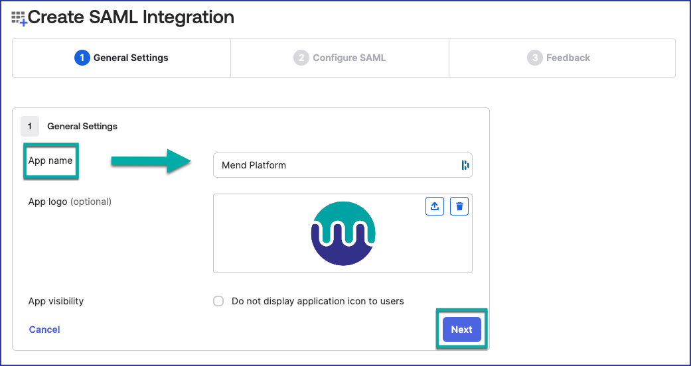Image resolution: width=691 pixels, height=366 pixels.
Task: Enable Do not display application icon checkbox
Action: click(x=218, y=301)
